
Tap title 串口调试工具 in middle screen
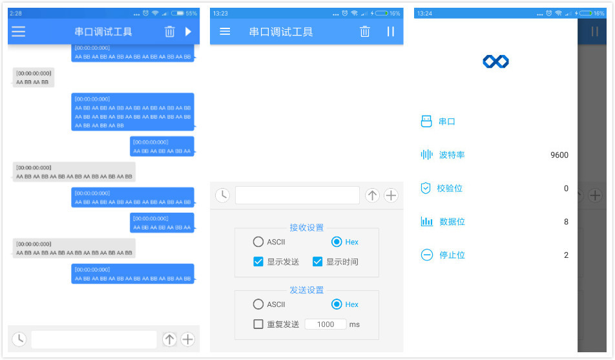tap(281, 32)
